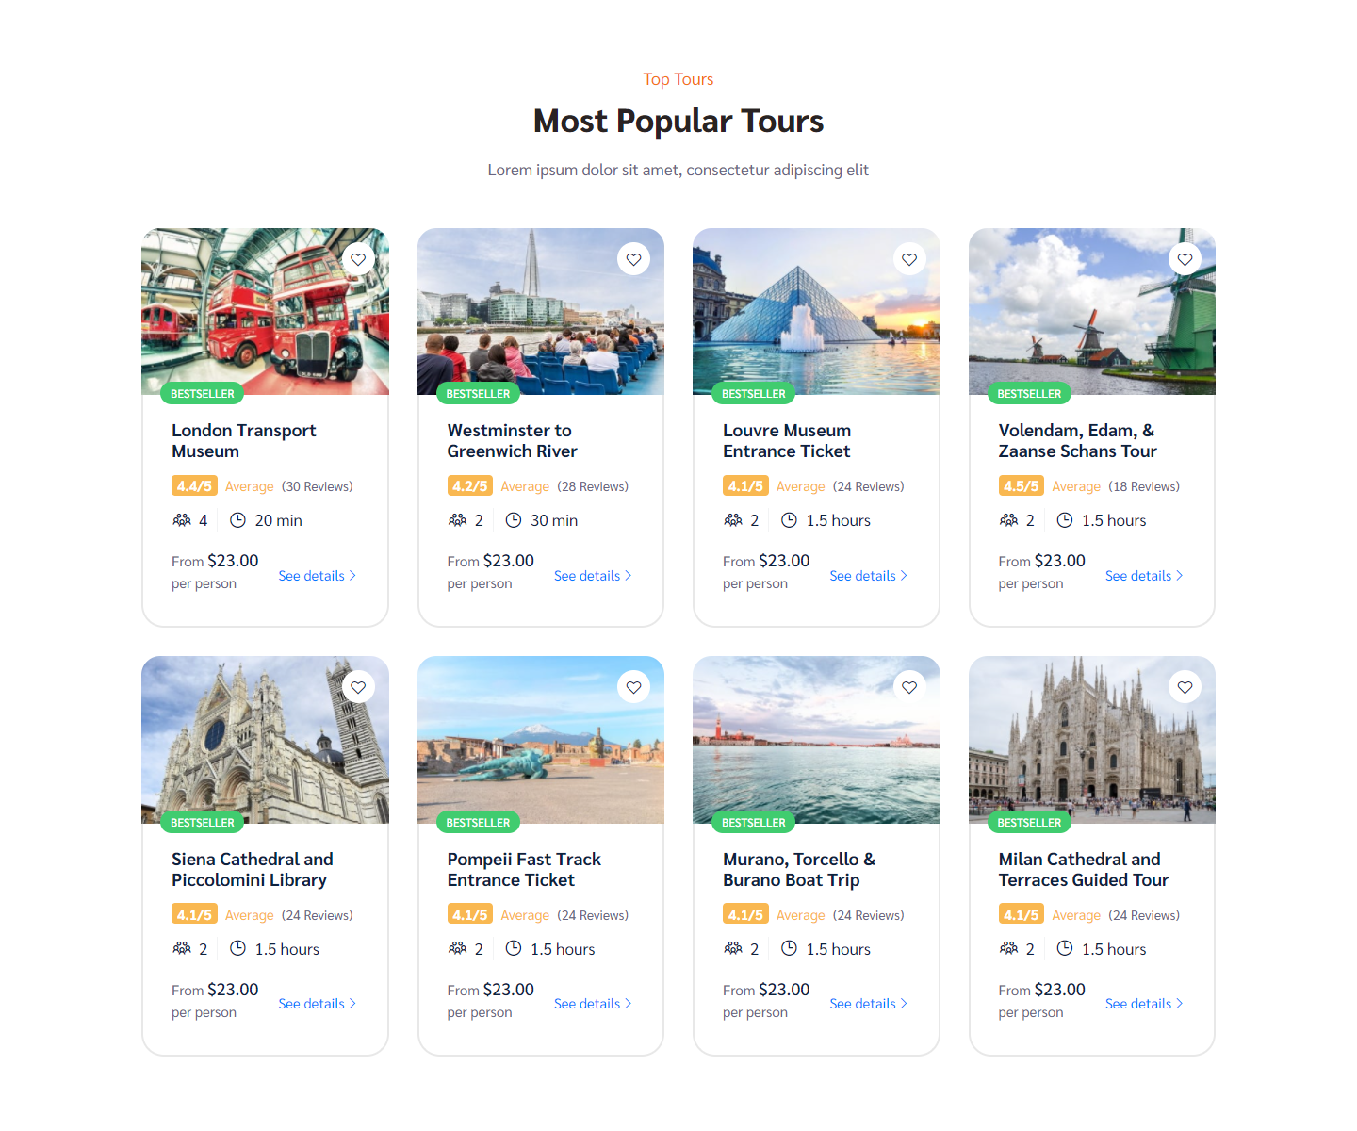Open London Transport Museum title link

click(x=243, y=441)
